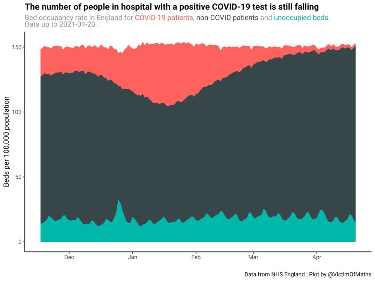This screenshot has width=375, height=281.
Task: Click the Mar x-axis label
Action: coord(253,257)
